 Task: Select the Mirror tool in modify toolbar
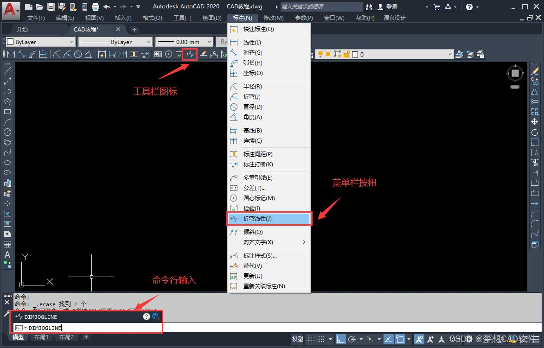click(x=535, y=91)
